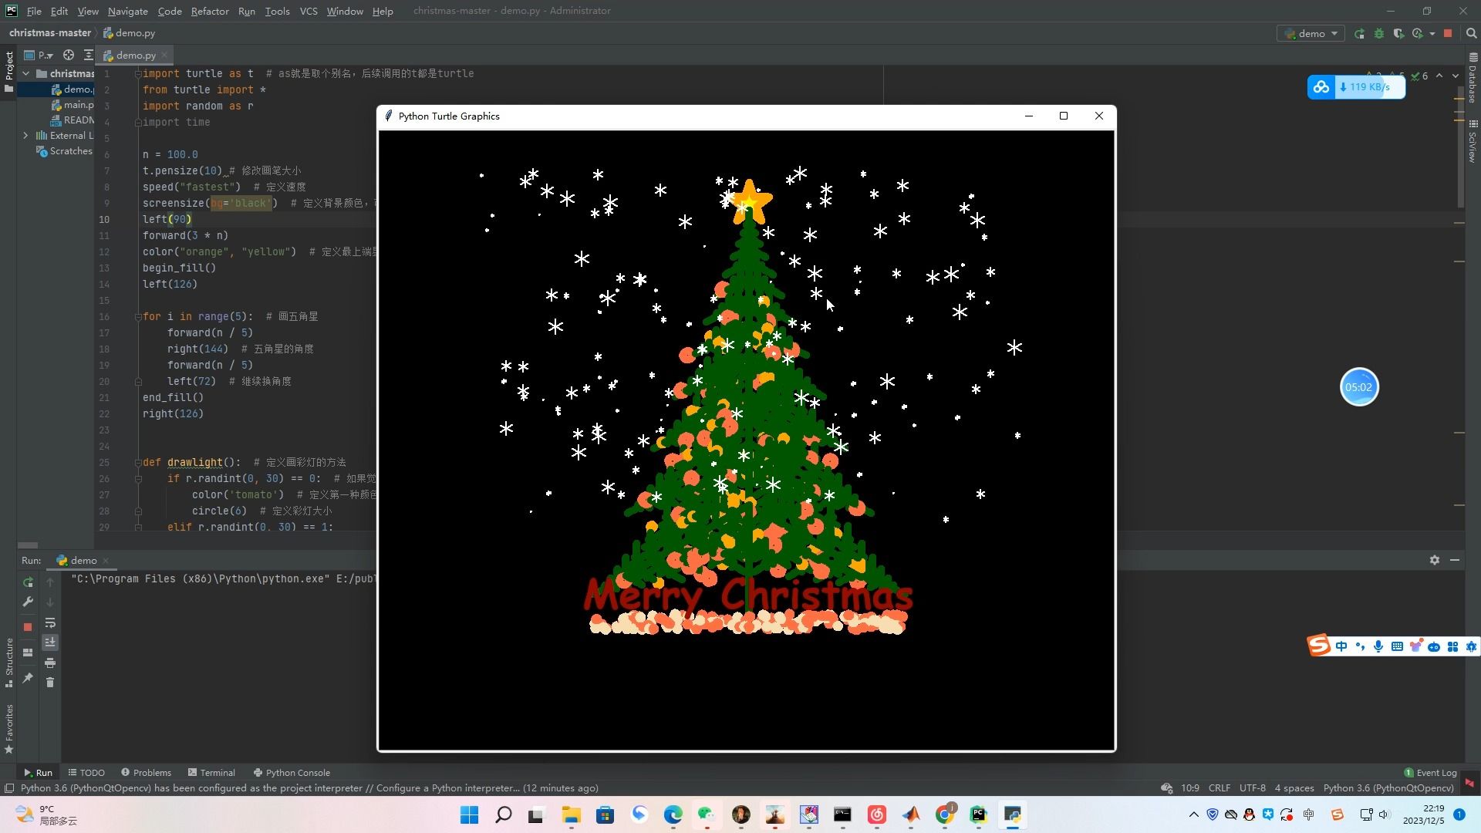Click the print icon in Run panel
Image resolution: width=1481 pixels, height=833 pixels.
(x=50, y=663)
